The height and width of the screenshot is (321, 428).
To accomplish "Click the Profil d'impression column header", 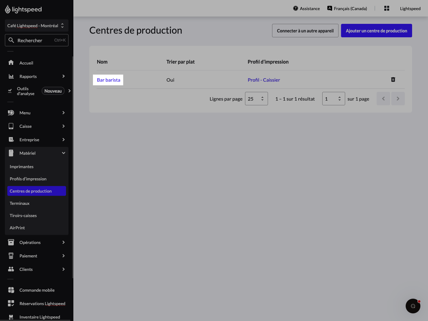I will (268, 62).
